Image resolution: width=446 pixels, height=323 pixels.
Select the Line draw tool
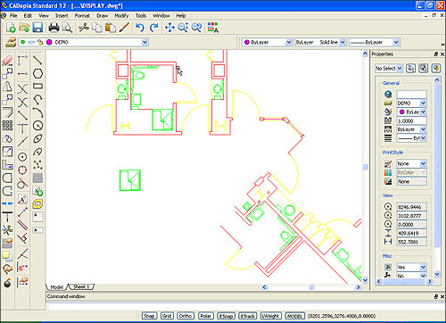coord(37,61)
